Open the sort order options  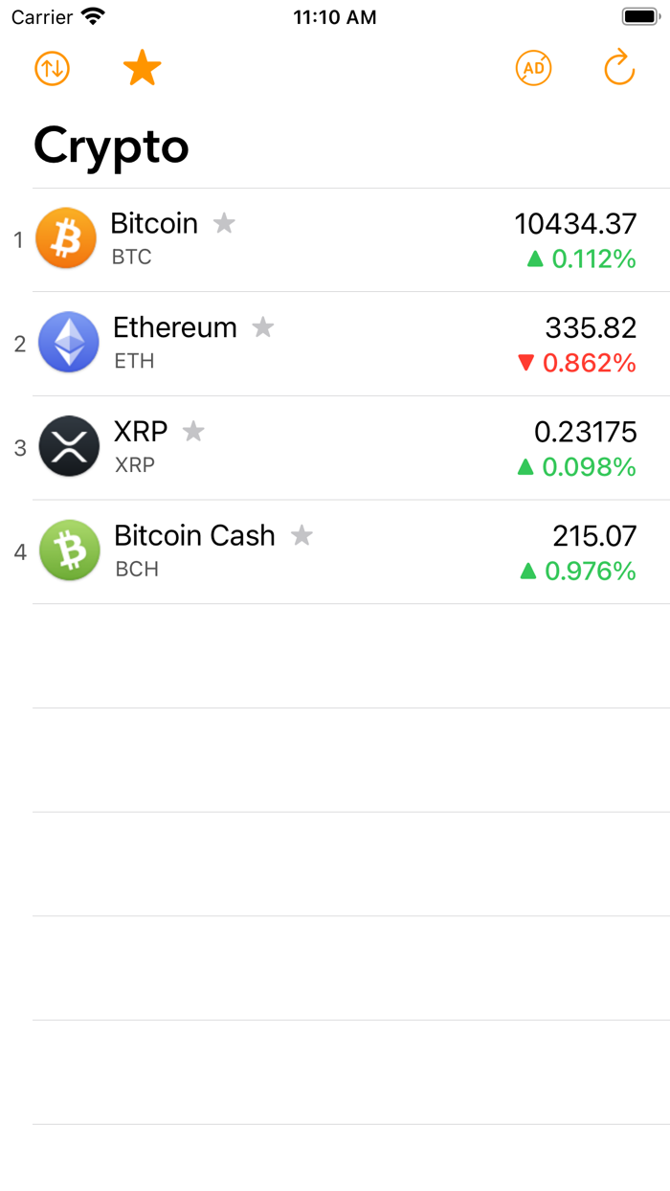[52, 68]
